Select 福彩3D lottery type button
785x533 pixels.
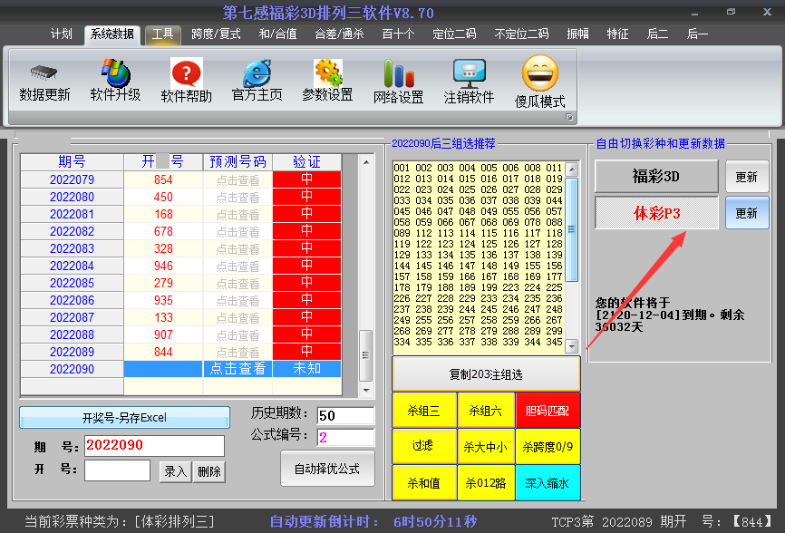point(656,176)
